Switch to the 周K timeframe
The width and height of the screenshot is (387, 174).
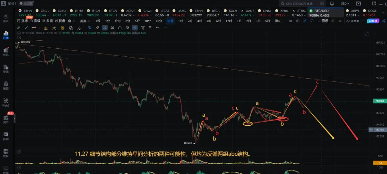(277, 21)
